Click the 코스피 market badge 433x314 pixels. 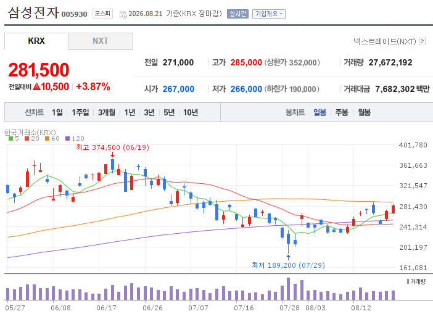point(102,14)
